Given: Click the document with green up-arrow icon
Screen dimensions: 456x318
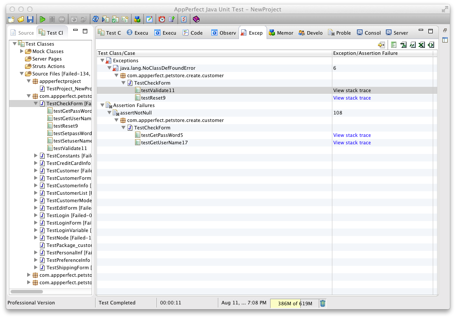Looking at the screenshot, I should pyautogui.click(x=171, y=19).
